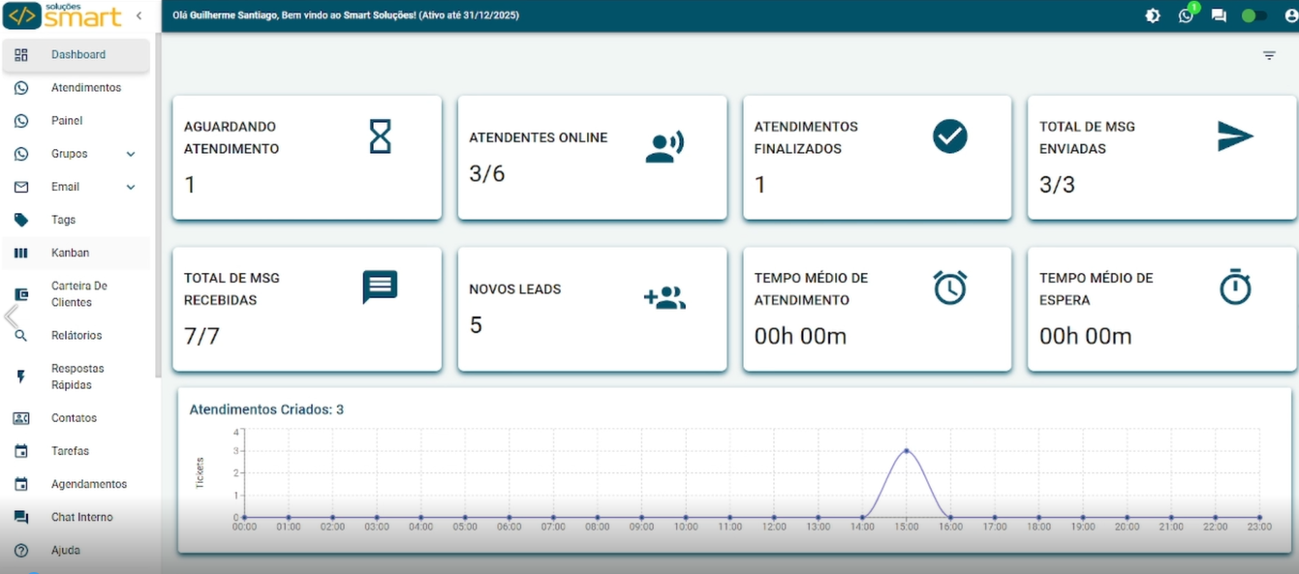Click the WhatsApp icon beside Atendimentos

21,88
